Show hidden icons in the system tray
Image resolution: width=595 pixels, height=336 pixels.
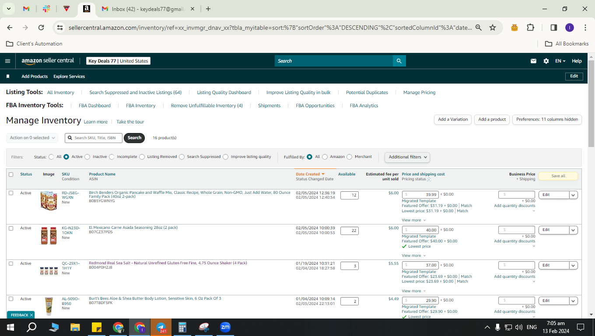coord(487,327)
